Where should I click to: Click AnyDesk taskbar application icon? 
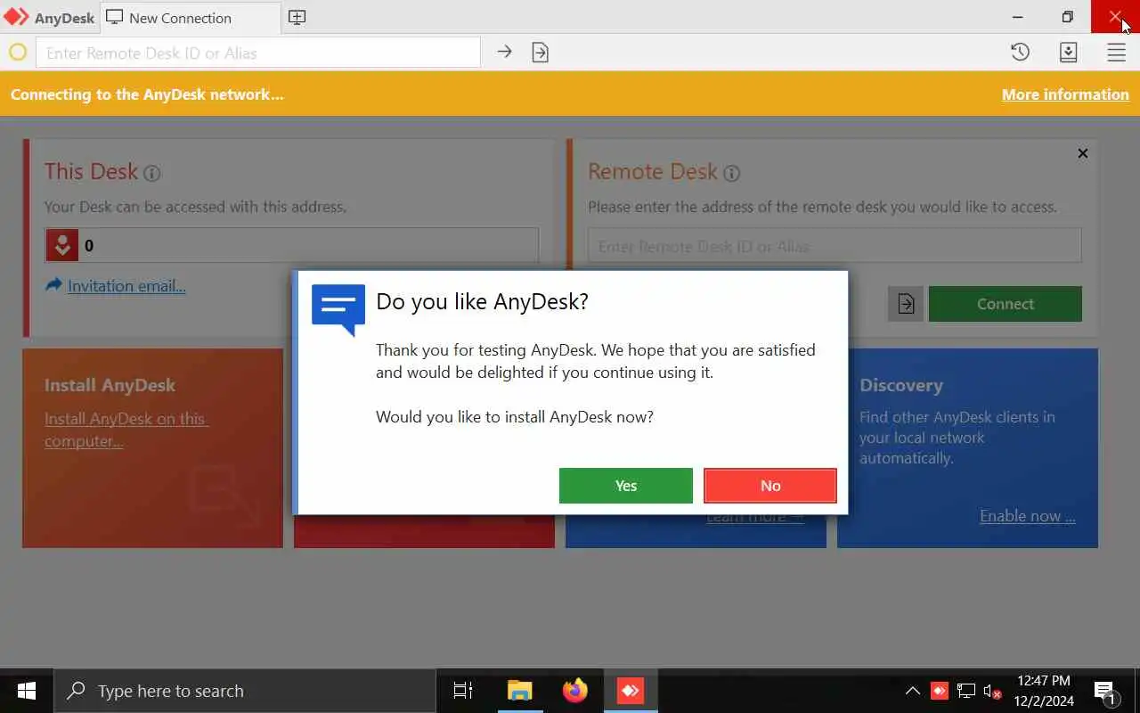(631, 691)
